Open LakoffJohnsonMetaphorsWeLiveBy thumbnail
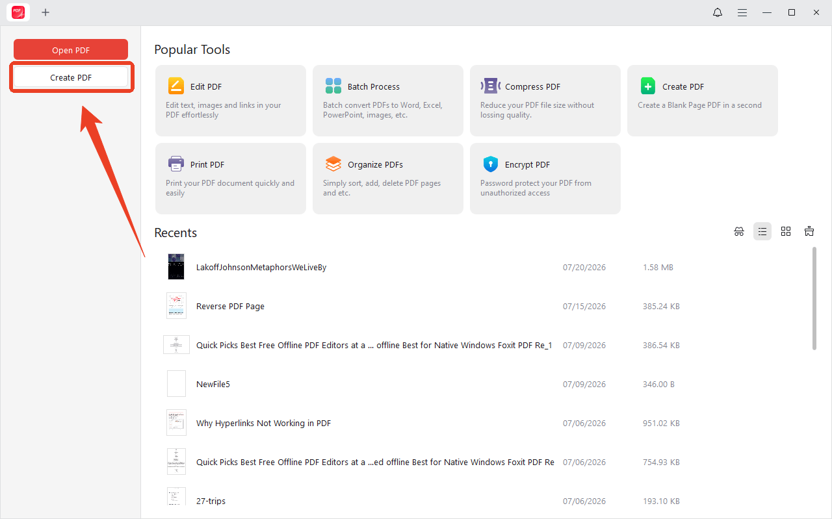This screenshot has height=519, width=832. tap(176, 267)
